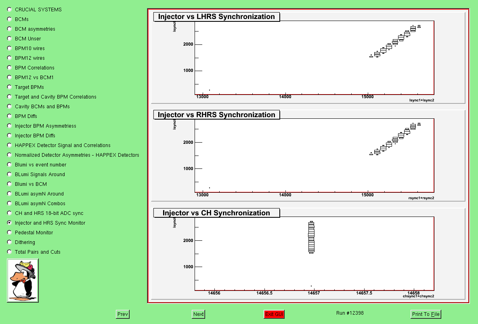Advance to next page with Next button
Viewport: 478px width, 324px height.
click(x=199, y=314)
